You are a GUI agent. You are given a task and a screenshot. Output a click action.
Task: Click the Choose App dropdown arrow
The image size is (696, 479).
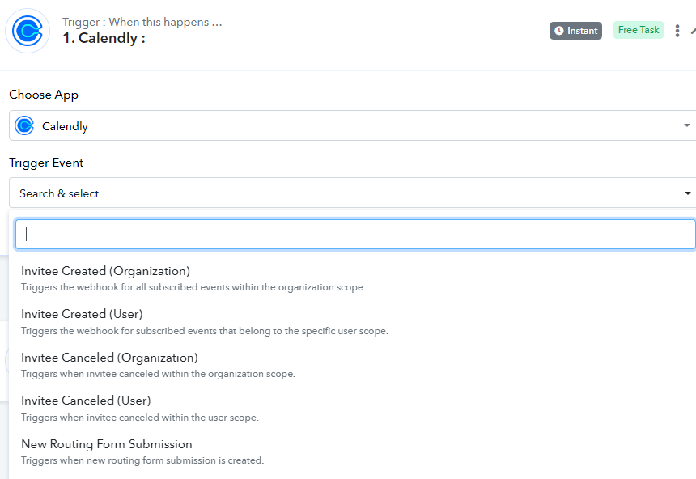pos(686,125)
